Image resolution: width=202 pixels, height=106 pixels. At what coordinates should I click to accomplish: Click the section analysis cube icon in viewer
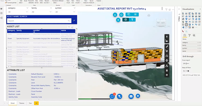[x=167, y=51]
